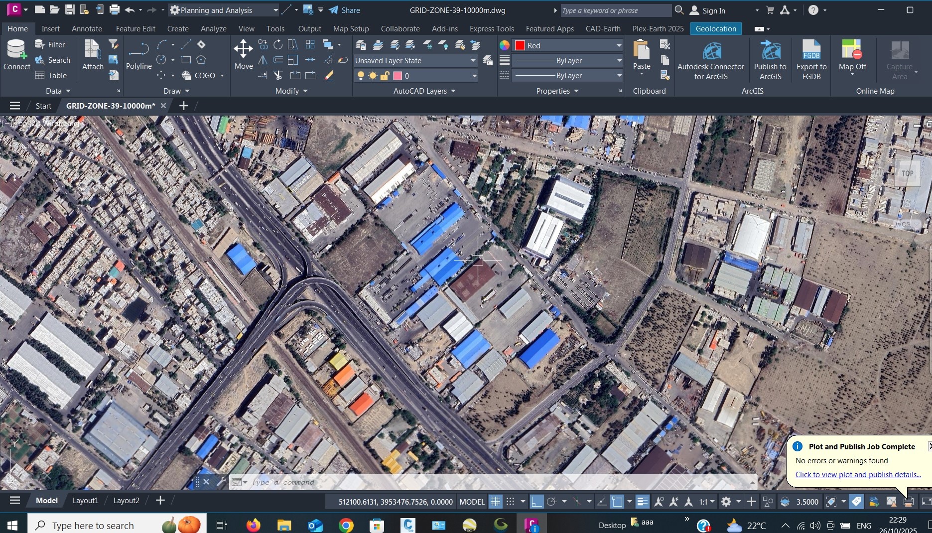Image resolution: width=932 pixels, height=533 pixels.
Task: Open the Red color dropdown
Action: (x=568, y=45)
